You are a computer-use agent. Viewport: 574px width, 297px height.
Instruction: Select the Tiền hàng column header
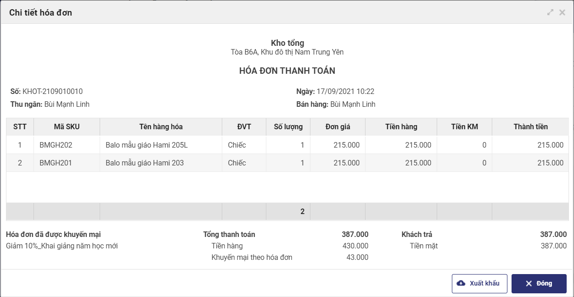click(x=401, y=127)
